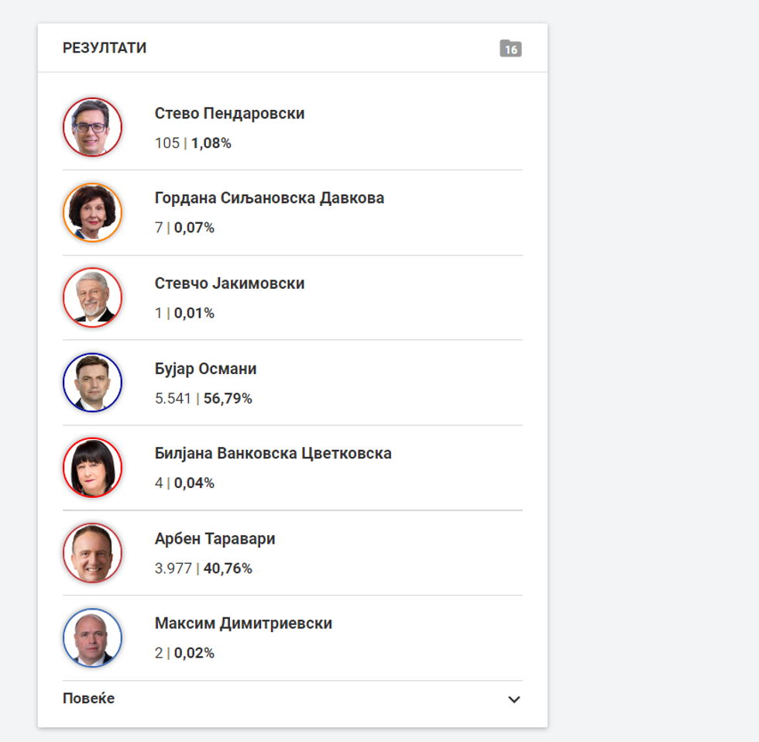Open the photo beside Бујар Османи
This screenshot has width=759, height=742.
point(92,383)
